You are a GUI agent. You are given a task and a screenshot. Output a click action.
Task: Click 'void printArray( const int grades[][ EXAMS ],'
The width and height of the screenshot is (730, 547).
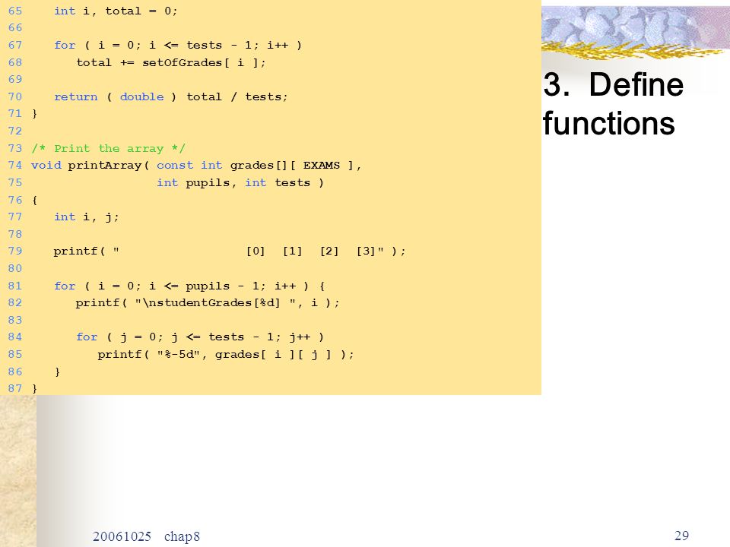(x=196, y=166)
